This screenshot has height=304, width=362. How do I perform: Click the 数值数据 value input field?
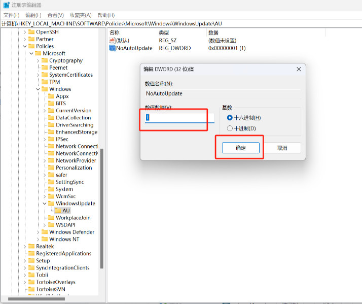(179, 117)
